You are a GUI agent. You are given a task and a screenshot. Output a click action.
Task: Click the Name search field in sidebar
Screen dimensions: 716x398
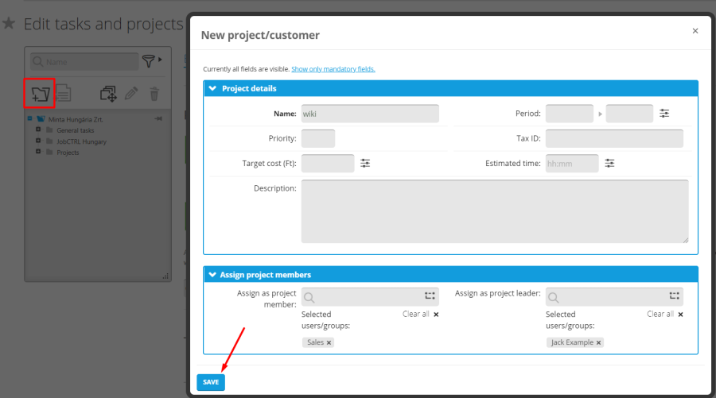84,61
